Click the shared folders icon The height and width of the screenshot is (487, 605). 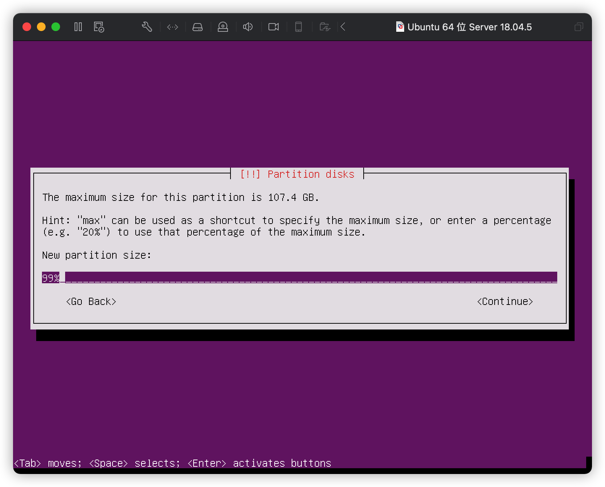(x=325, y=27)
